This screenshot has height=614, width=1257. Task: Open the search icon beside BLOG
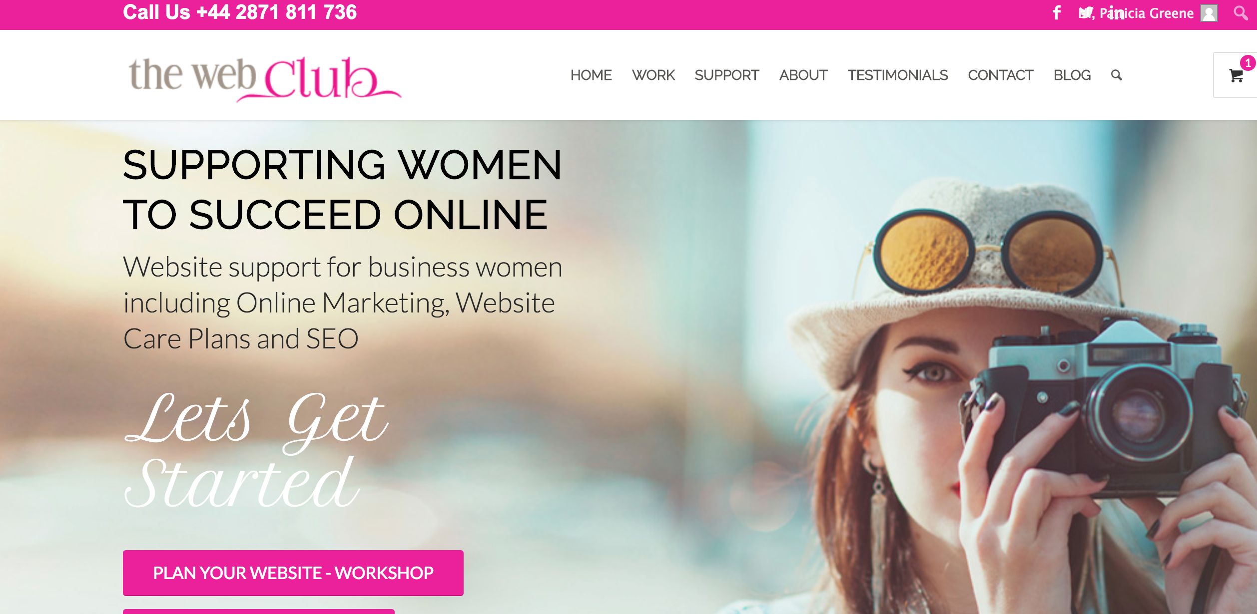coord(1117,75)
